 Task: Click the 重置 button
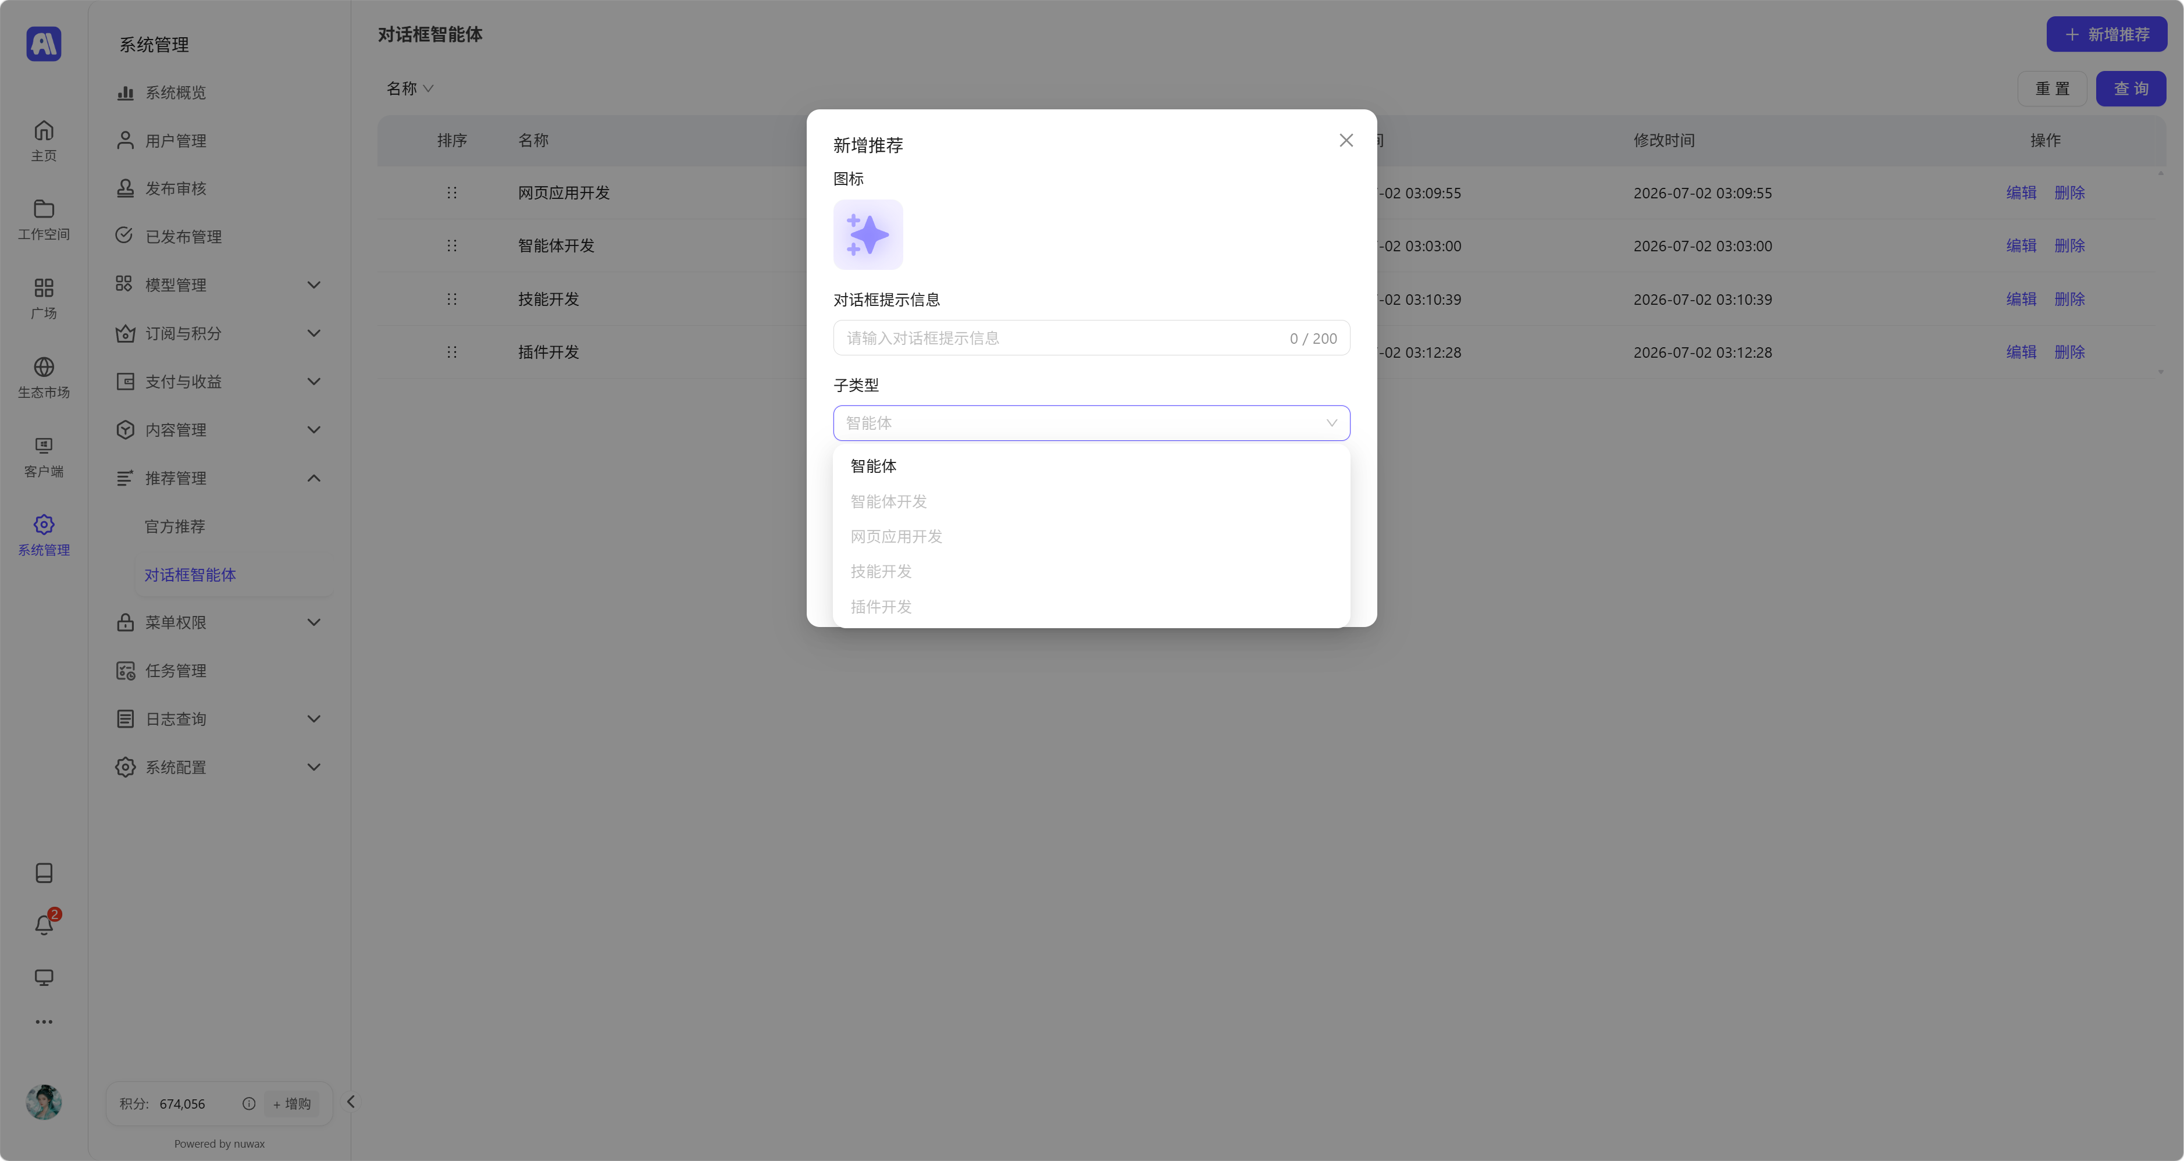[x=2052, y=88]
